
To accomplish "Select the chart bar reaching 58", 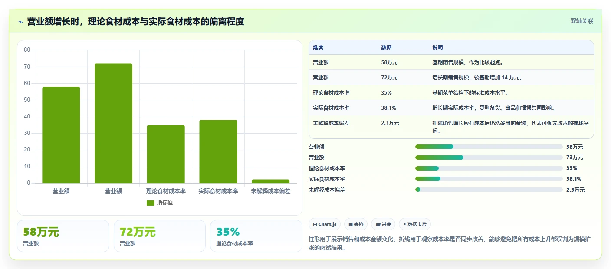I will [61, 135].
